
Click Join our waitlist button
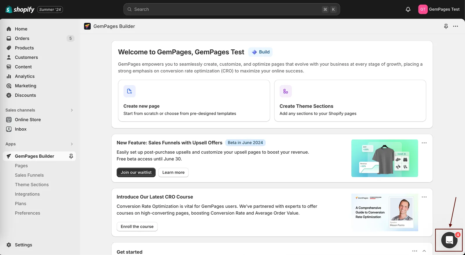[x=136, y=173]
